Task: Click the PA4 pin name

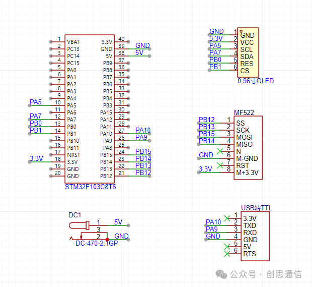Action: [x=71, y=98]
